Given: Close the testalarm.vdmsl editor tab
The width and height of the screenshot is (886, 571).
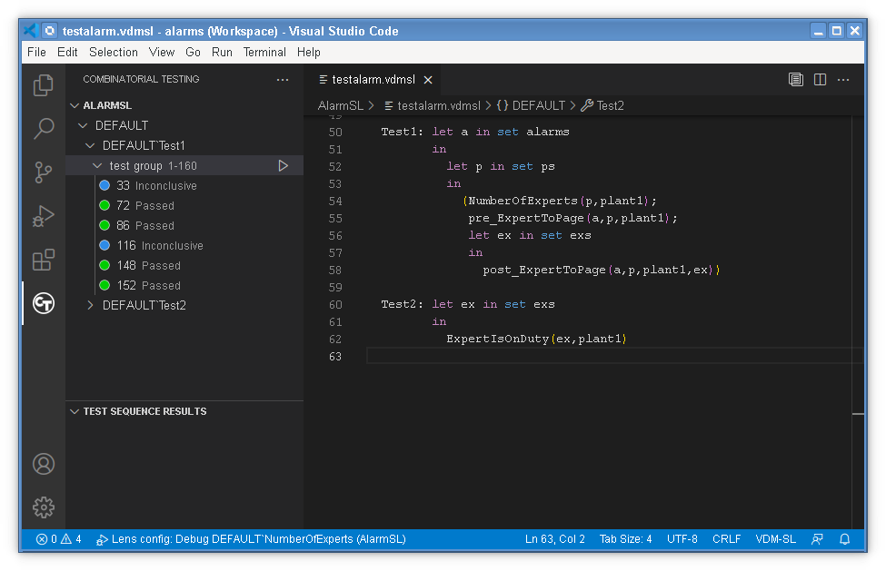Looking at the screenshot, I should click(x=428, y=80).
